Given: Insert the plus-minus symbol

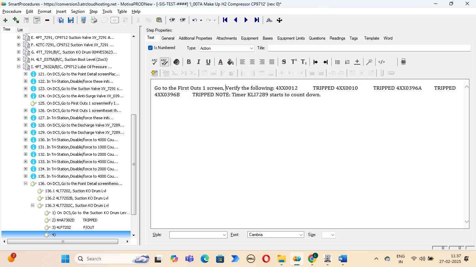Looking at the screenshot, I should (357, 62).
